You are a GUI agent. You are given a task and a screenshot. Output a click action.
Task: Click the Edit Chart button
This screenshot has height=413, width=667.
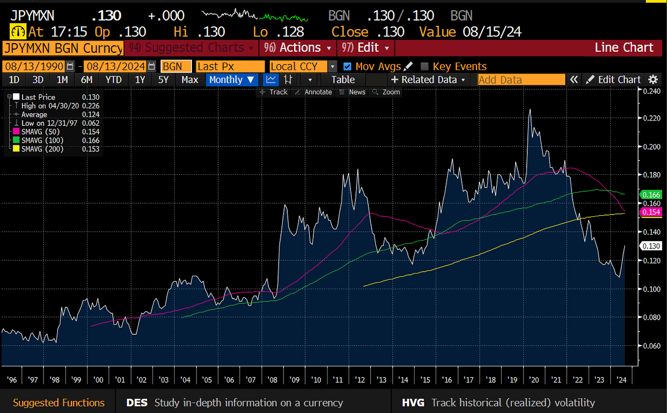coord(613,80)
